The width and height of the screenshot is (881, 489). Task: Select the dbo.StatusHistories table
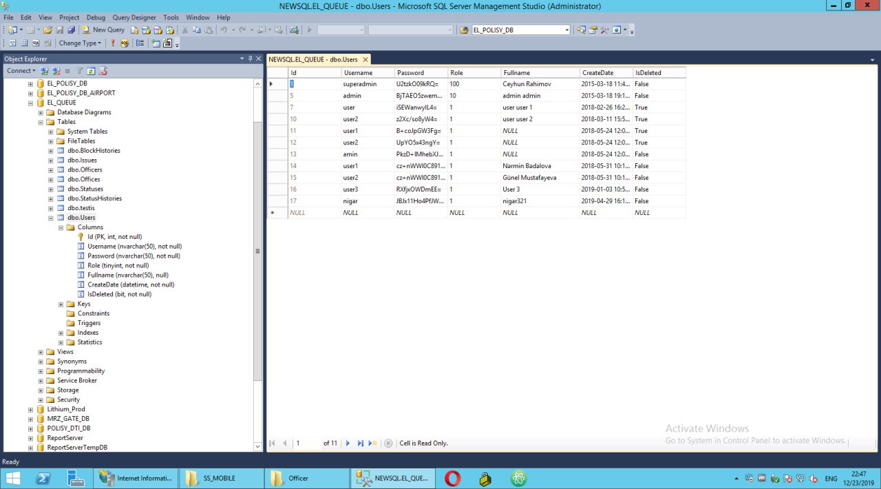coord(94,198)
